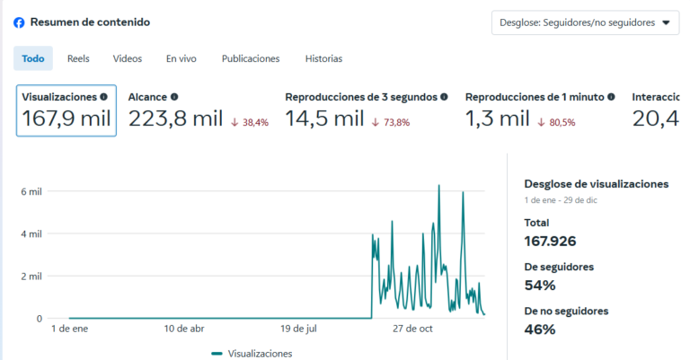Click the highest peak in the chart
Image resolution: width=690 pixels, height=360 pixels.
coord(438,186)
